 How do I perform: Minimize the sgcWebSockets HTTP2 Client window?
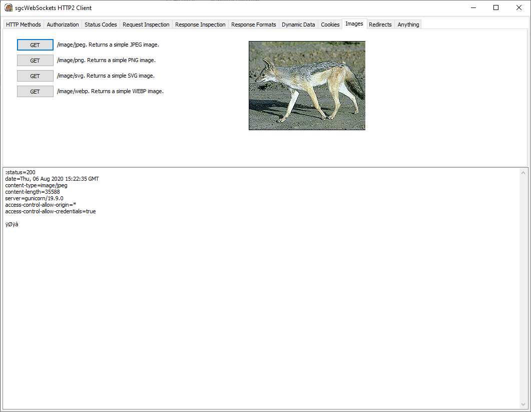(473, 8)
